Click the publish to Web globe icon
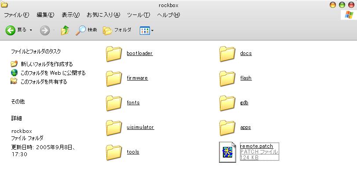This screenshot has width=357, height=187. tap(14, 73)
